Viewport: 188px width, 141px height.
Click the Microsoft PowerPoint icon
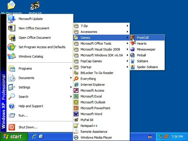[76, 108]
